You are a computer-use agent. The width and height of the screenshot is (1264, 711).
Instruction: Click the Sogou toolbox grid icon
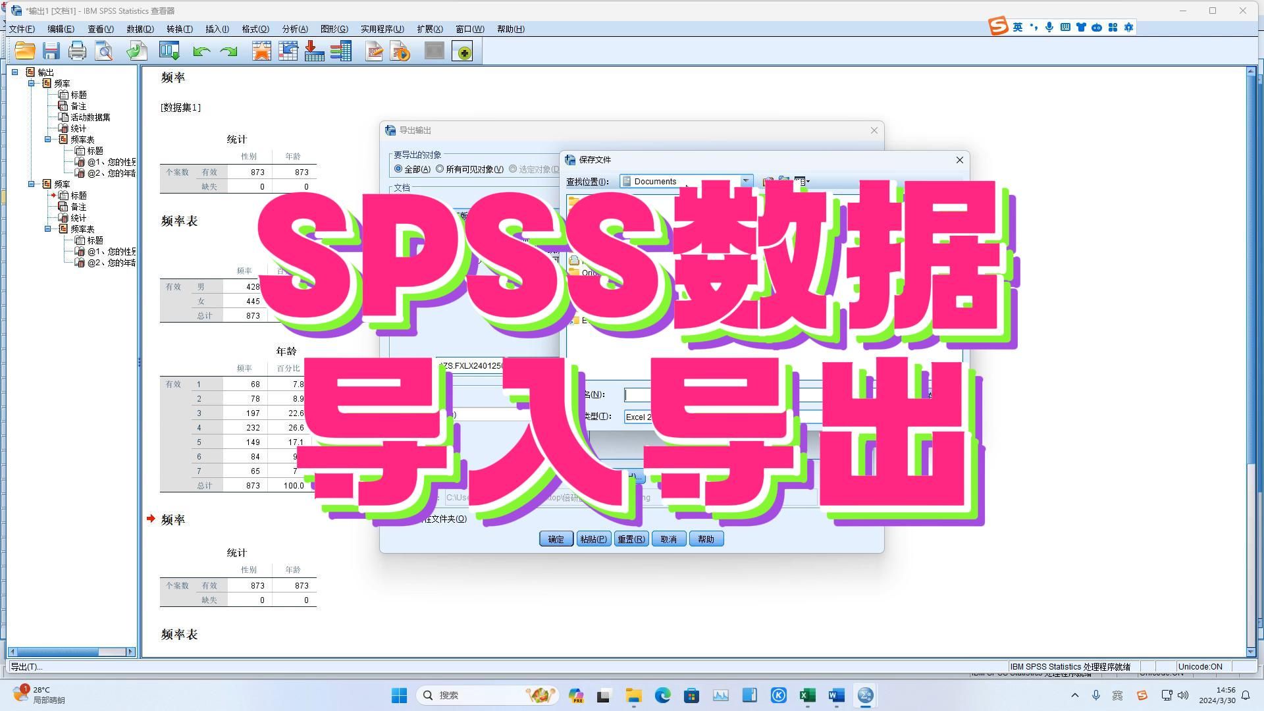[1113, 27]
